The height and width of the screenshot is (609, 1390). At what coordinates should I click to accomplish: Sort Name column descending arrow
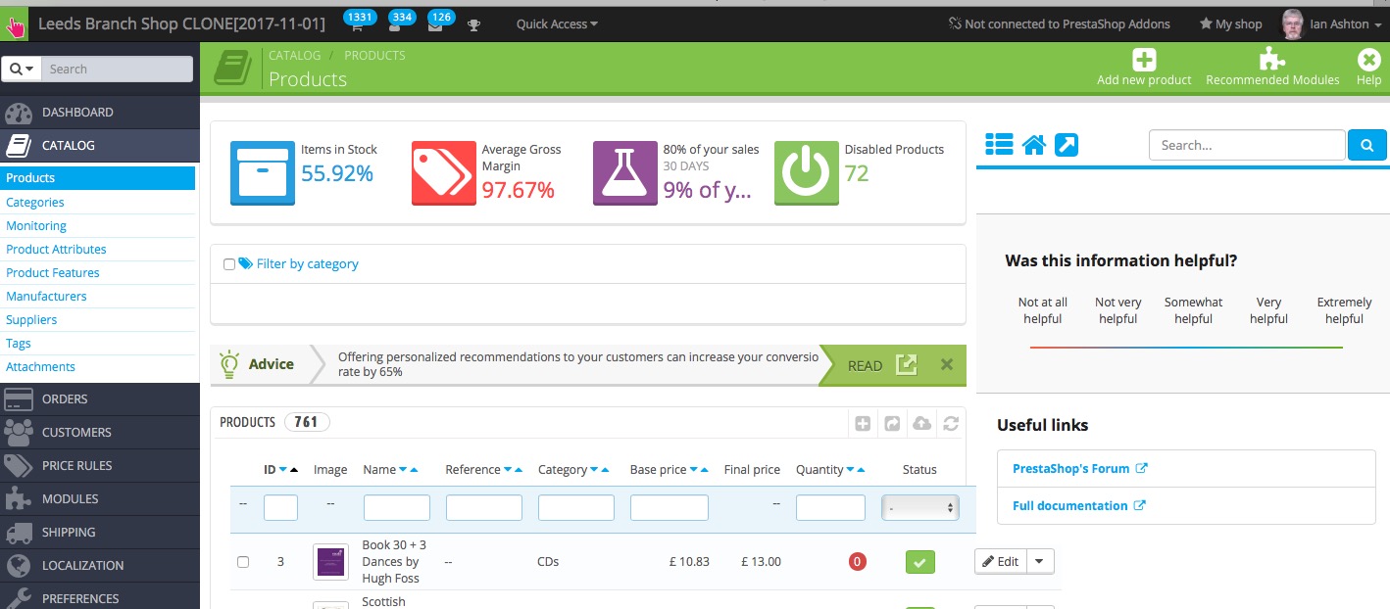tap(403, 470)
